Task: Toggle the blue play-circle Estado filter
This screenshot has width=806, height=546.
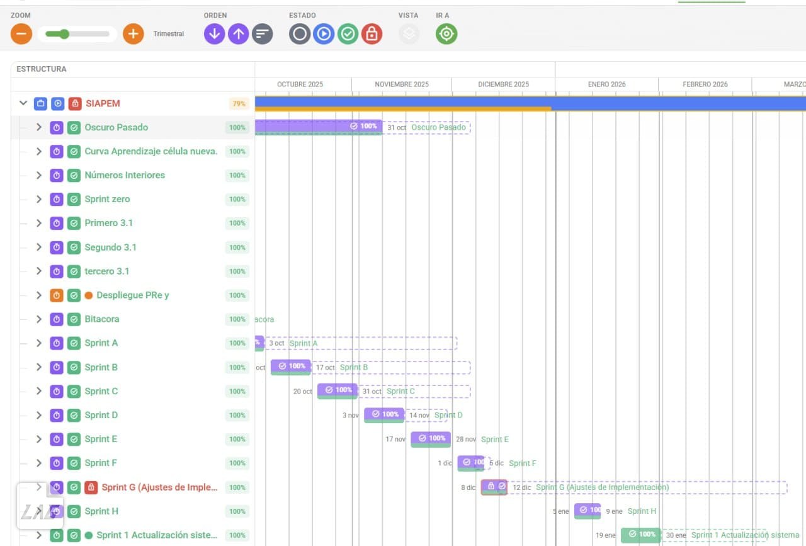Action: tap(324, 33)
